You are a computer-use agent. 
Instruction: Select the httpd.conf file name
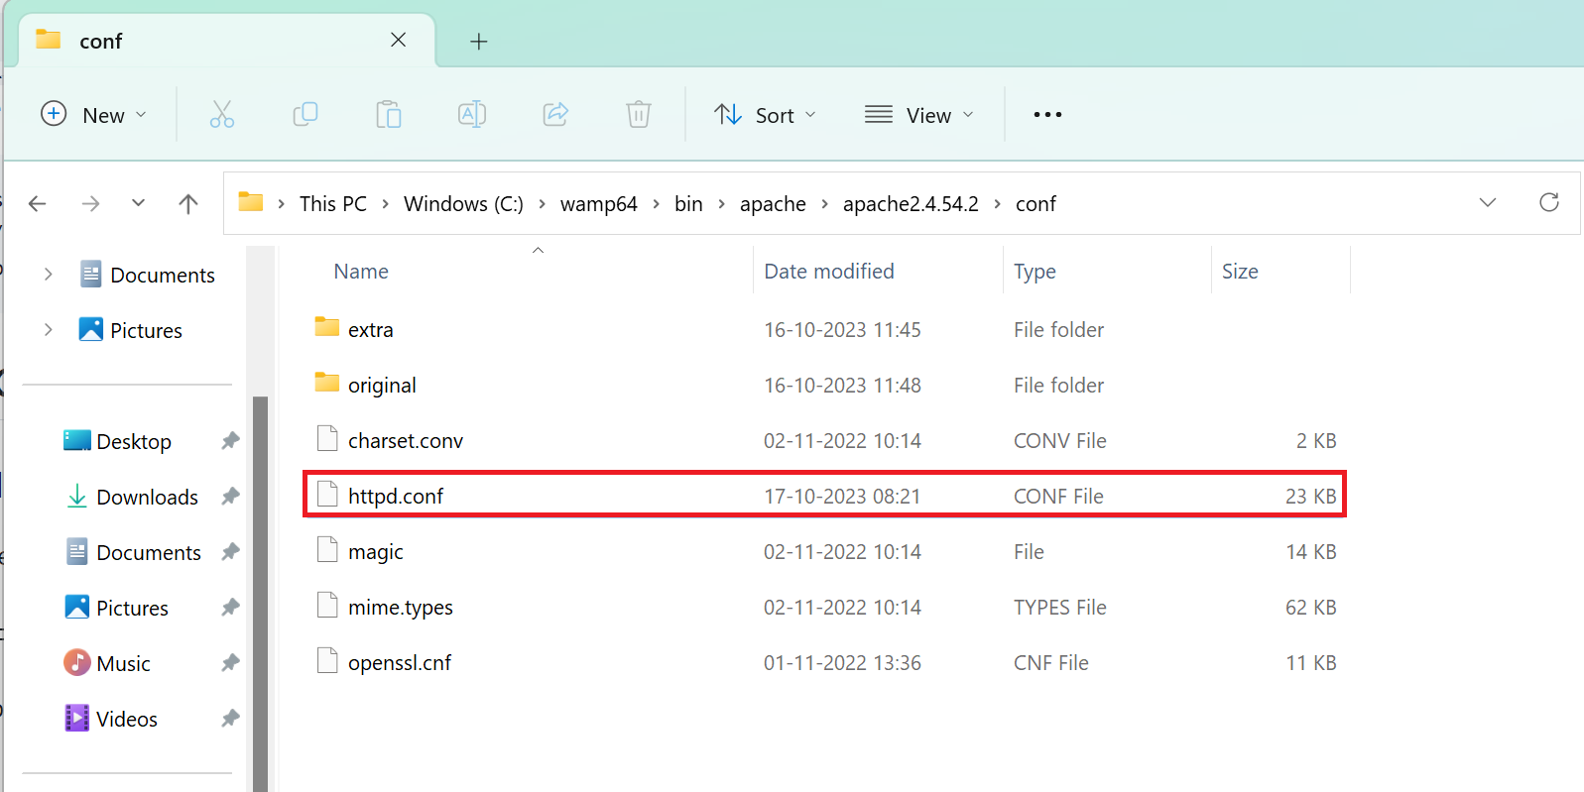click(x=396, y=496)
